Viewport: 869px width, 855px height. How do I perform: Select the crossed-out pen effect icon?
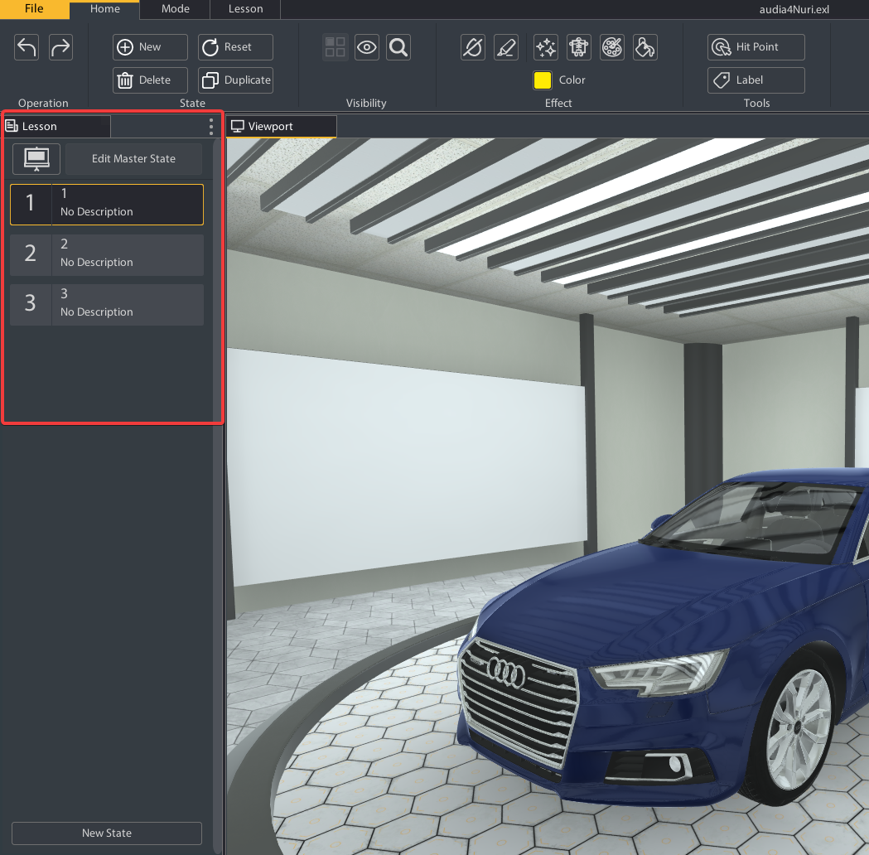click(x=473, y=47)
